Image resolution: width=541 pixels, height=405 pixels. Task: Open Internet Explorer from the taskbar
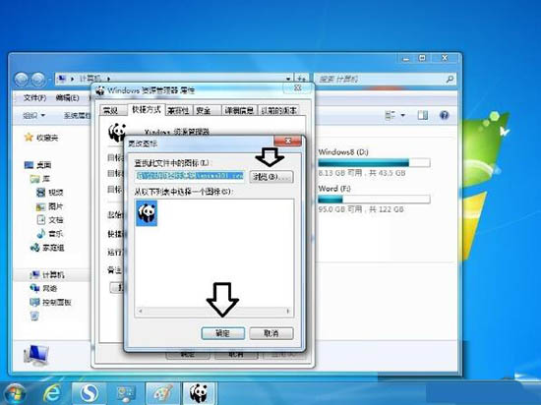click(52, 393)
